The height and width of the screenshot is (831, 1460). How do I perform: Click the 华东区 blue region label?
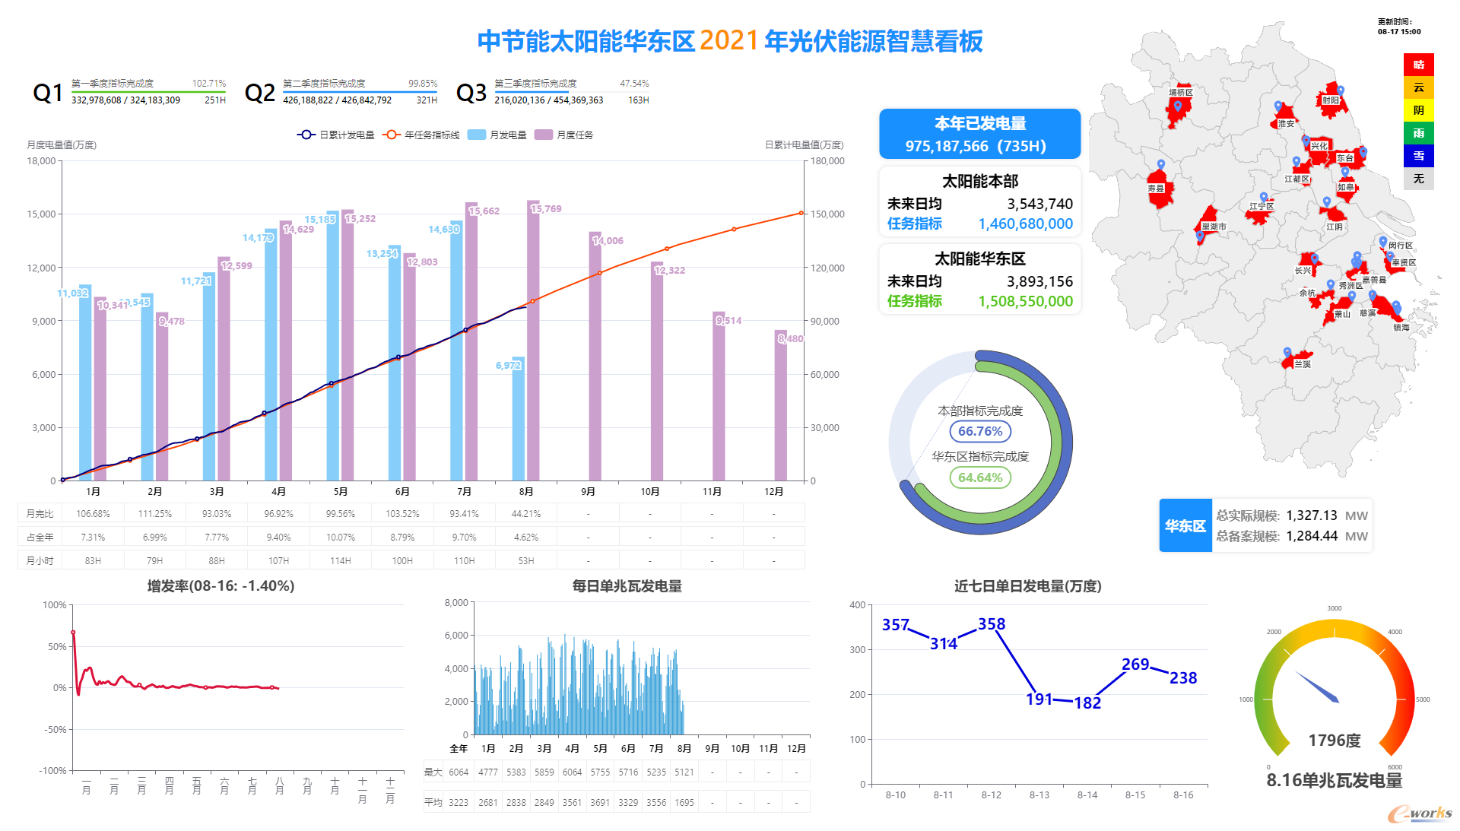pyautogui.click(x=1185, y=525)
